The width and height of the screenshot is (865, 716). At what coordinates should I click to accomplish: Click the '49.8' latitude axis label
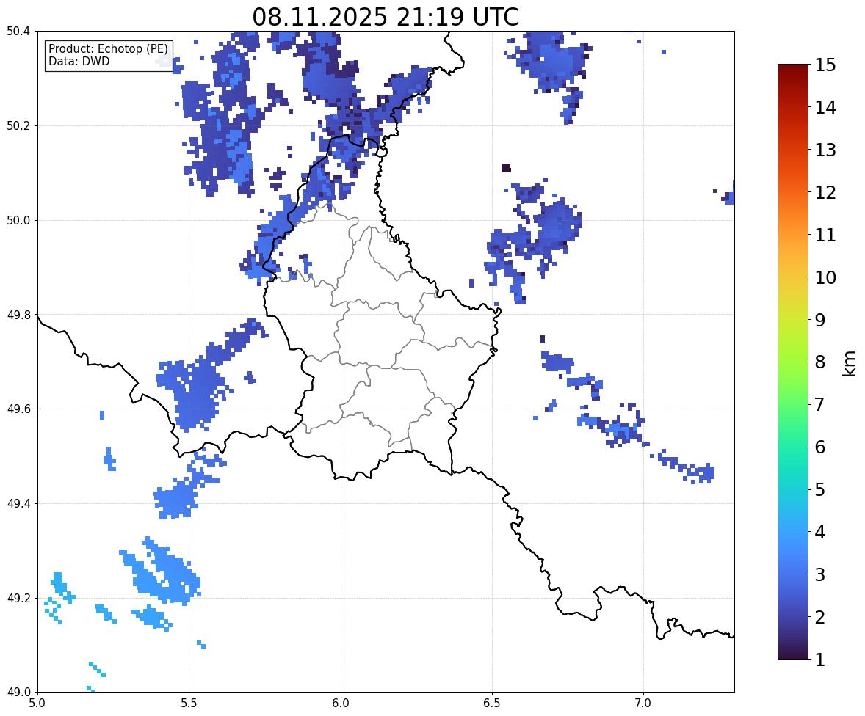(18, 315)
